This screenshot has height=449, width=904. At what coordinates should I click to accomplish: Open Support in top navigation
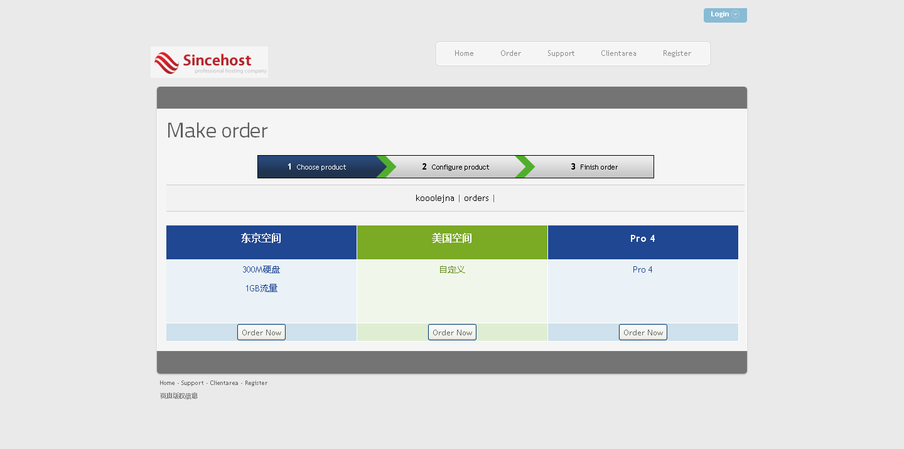point(561,53)
